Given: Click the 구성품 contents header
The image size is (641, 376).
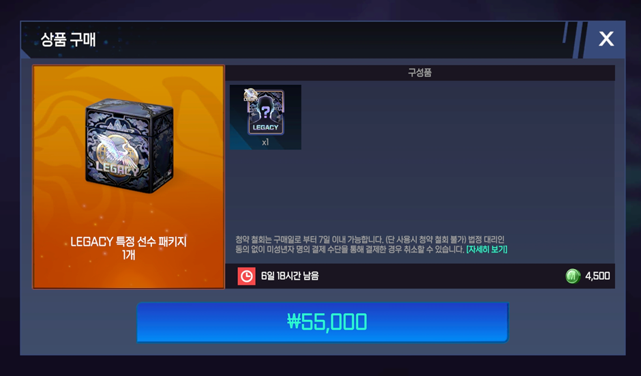Looking at the screenshot, I should click(420, 73).
